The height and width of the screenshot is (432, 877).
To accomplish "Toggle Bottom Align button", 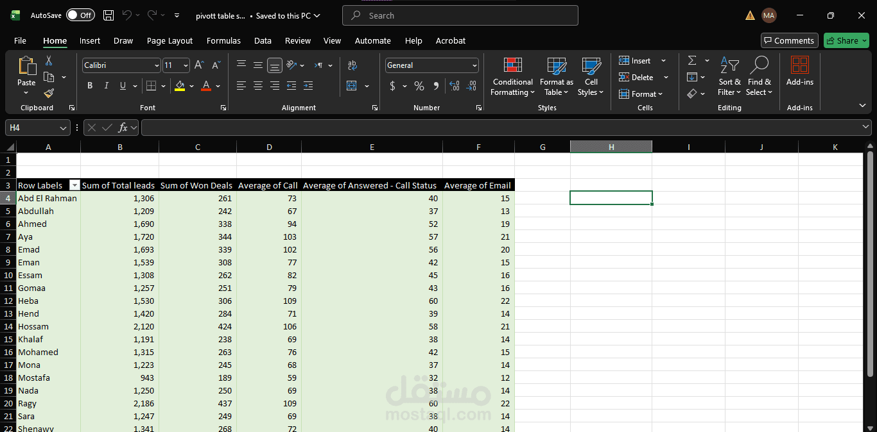I will pos(275,65).
